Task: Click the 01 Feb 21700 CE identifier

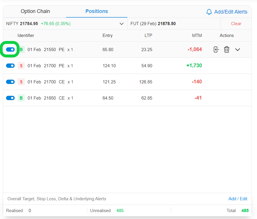Action: [50, 82]
